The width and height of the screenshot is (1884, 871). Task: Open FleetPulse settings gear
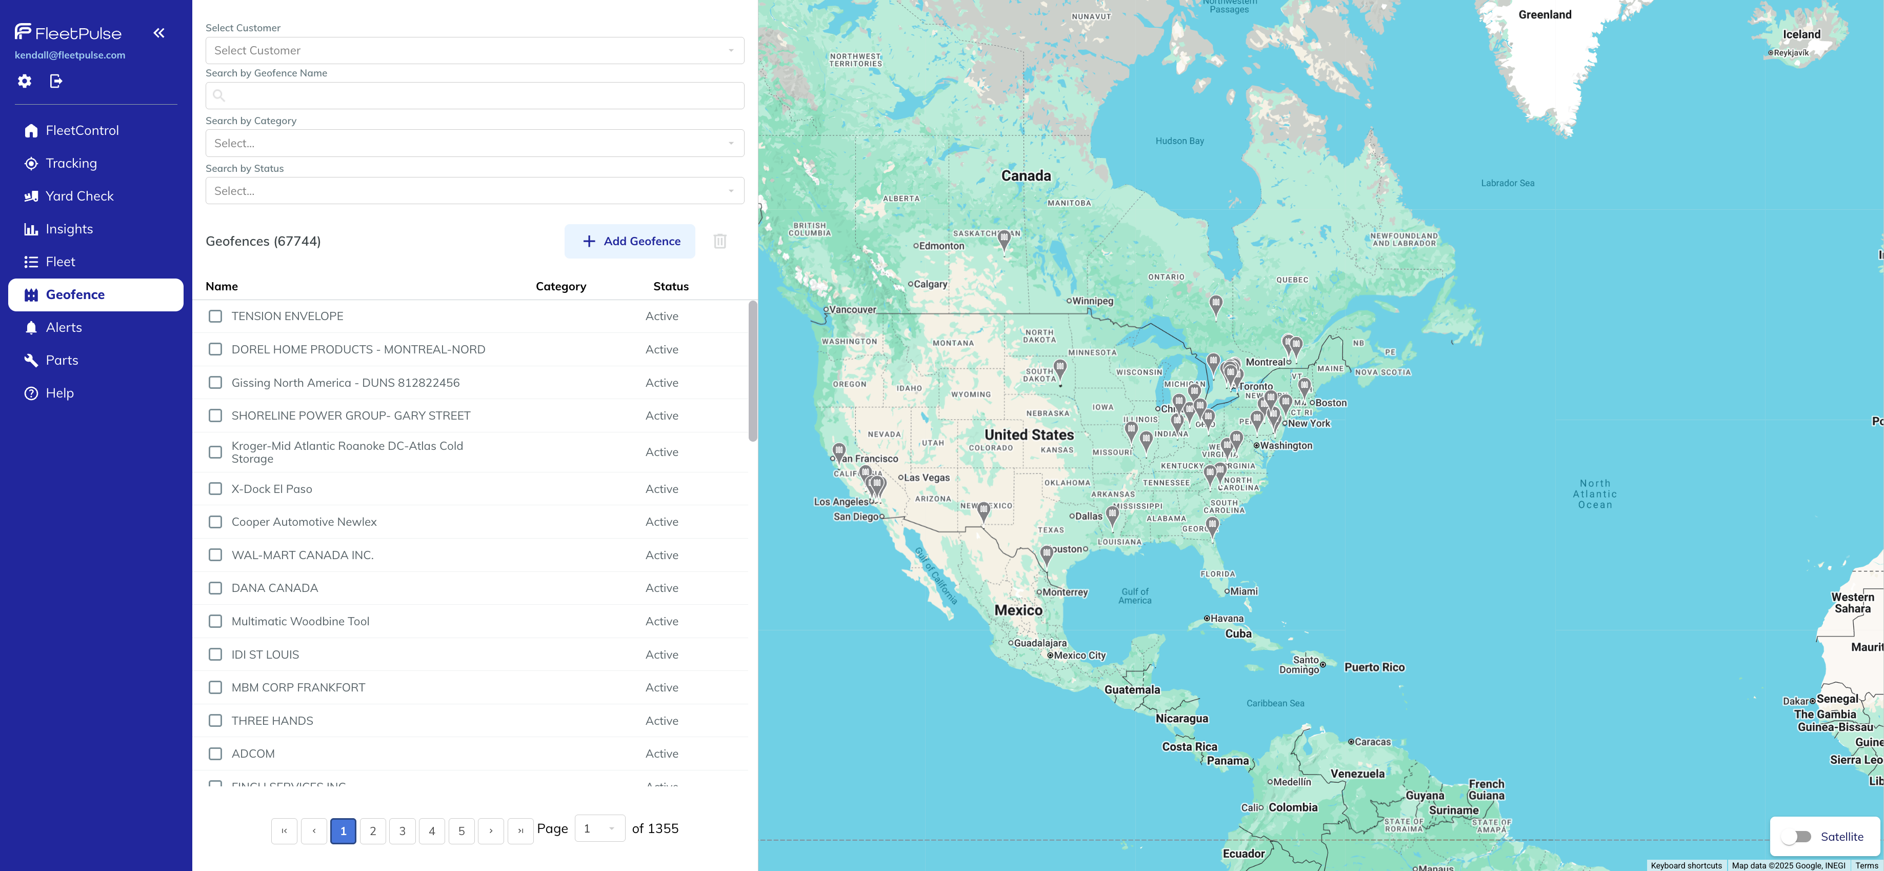pos(24,81)
